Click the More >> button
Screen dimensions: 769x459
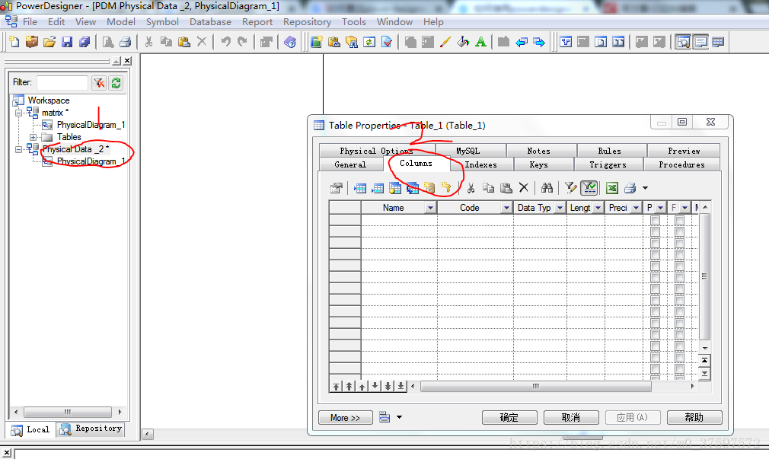pyautogui.click(x=345, y=417)
